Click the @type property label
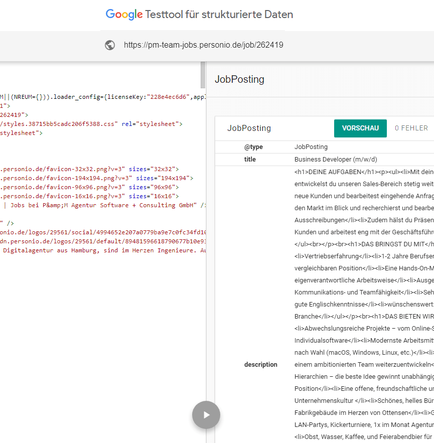 (253, 147)
